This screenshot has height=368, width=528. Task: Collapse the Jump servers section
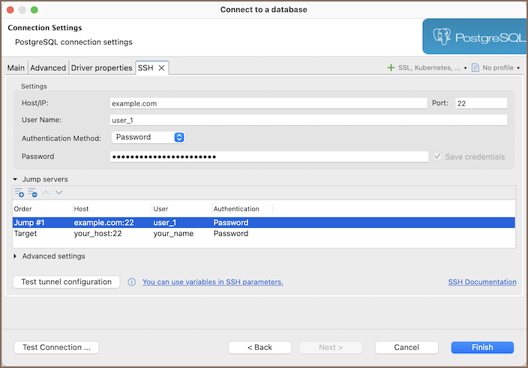tap(16, 180)
